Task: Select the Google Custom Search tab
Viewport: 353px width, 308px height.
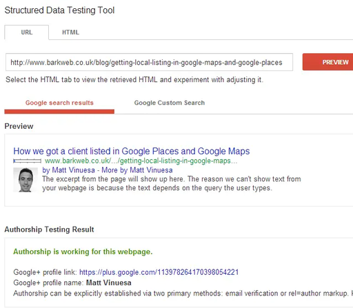Action: tap(170, 103)
